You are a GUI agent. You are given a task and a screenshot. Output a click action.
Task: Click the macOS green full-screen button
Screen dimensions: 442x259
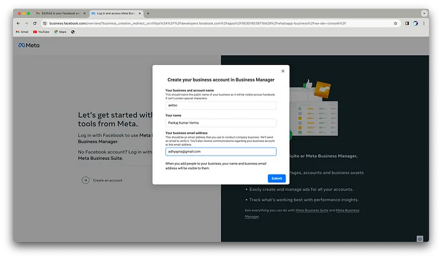(28, 13)
